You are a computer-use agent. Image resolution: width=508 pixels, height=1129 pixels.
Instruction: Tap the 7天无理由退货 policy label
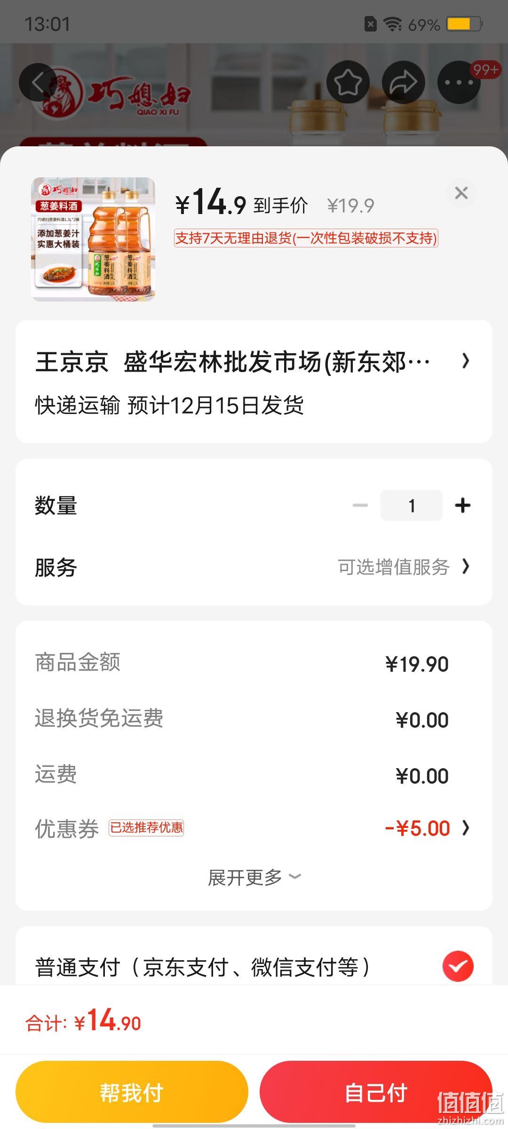tap(306, 238)
